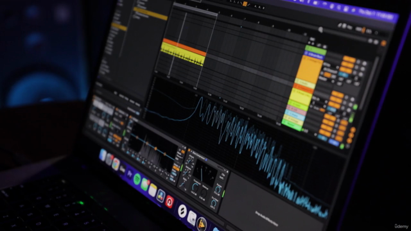Toggle the Glue Compressor device activator
The image size is (411, 231).
(189, 151)
